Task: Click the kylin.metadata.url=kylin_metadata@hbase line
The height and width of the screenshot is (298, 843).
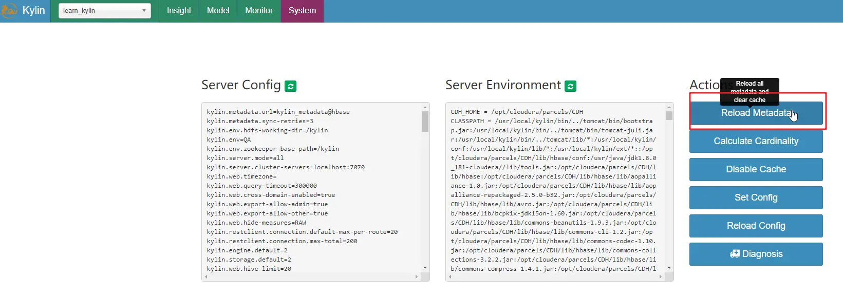Action: pos(278,112)
